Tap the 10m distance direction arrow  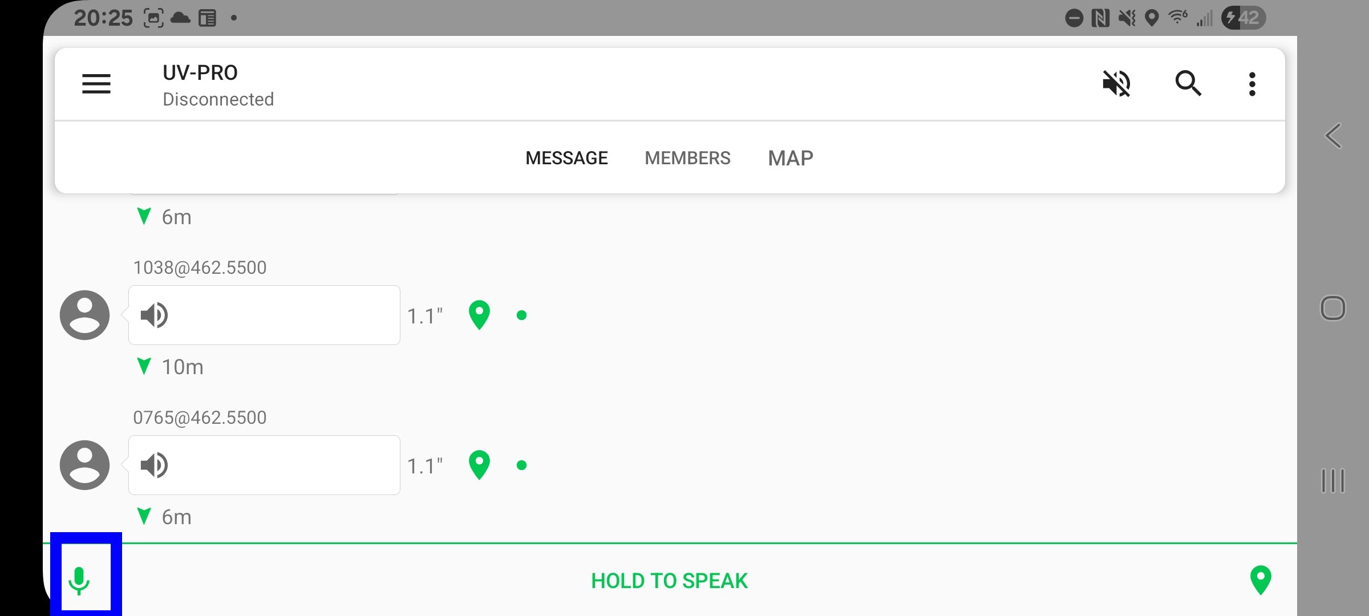click(x=144, y=366)
